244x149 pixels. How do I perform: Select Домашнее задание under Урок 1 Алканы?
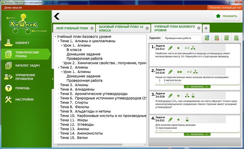click(84, 54)
